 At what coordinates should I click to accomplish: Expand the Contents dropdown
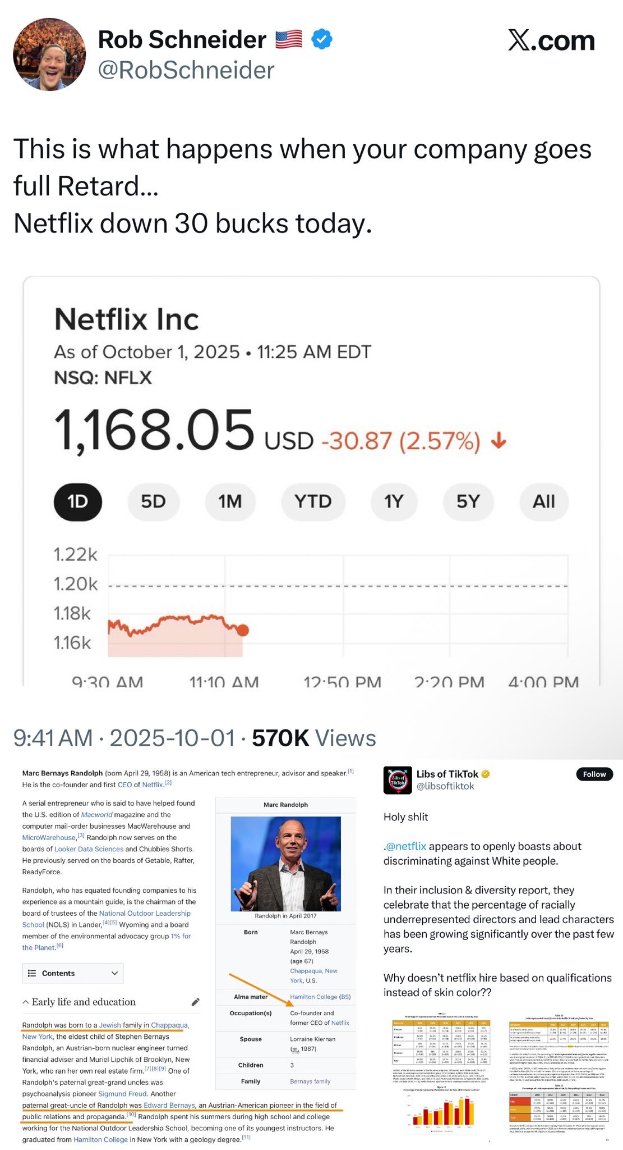[x=114, y=973]
